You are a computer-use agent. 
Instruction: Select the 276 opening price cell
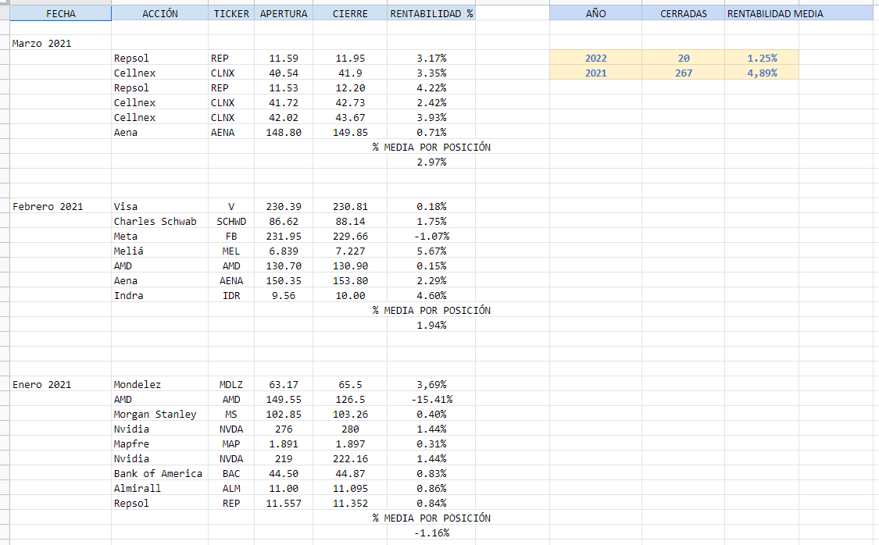(x=284, y=429)
